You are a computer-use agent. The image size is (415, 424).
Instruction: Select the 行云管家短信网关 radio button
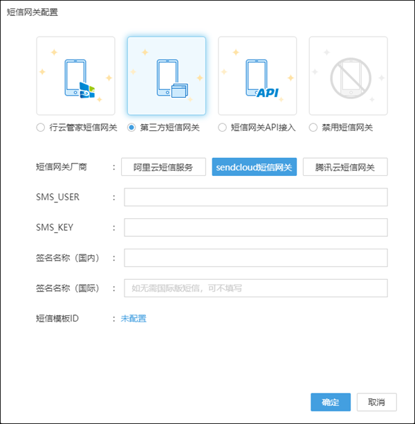pyautogui.click(x=41, y=127)
